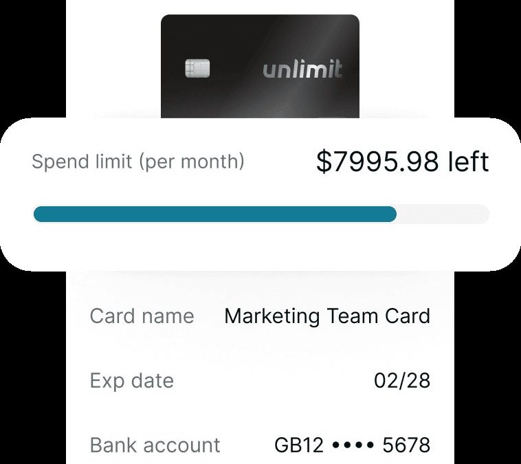Screen dimensions: 521x464
Task: Click the unlimit logo on card
Action: (x=302, y=69)
